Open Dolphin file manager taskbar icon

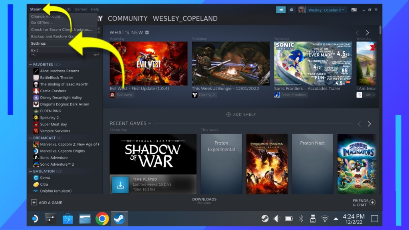(85, 218)
